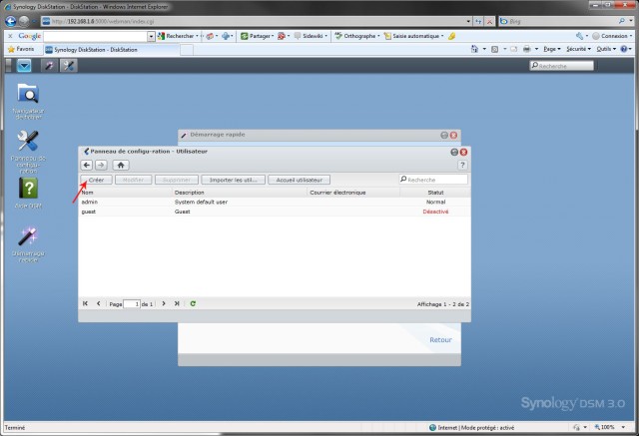Screen dimensions: 639x436
Task: Click the Créer button
Action: tap(96, 180)
